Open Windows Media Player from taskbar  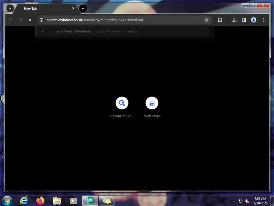click(x=73, y=201)
